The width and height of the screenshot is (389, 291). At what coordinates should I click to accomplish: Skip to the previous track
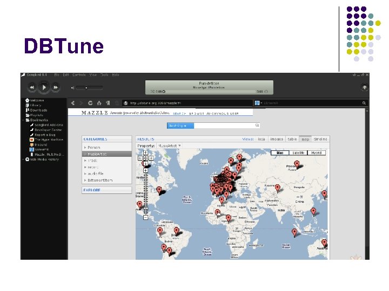coord(32,87)
